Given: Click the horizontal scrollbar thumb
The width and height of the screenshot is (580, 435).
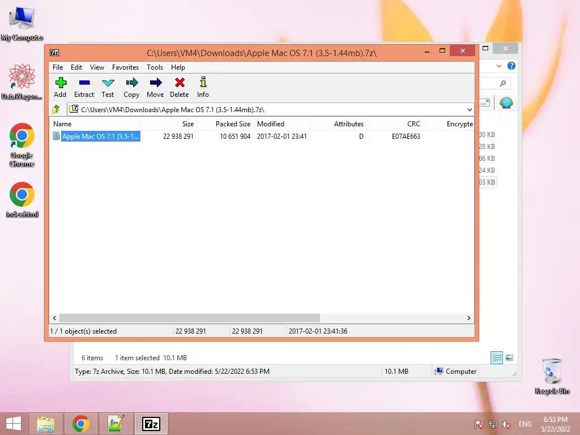Looking at the screenshot, I should [x=190, y=318].
